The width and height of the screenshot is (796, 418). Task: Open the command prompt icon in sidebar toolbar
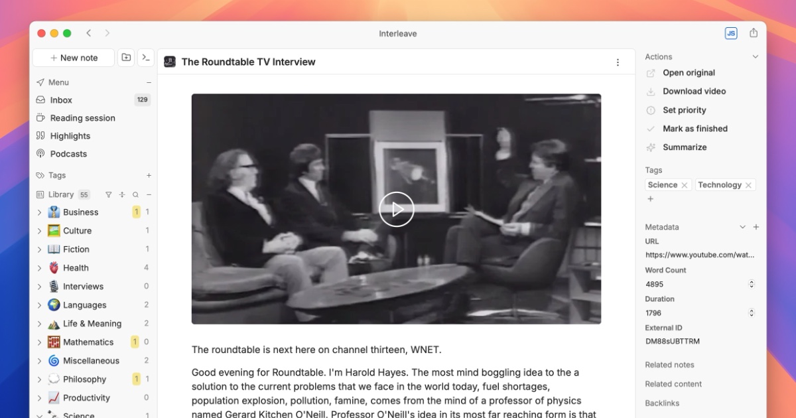click(146, 58)
